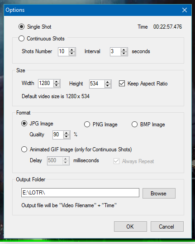Increase GIF Delay with up arrow
This screenshot has height=244, width=195.
coord(66,159)
